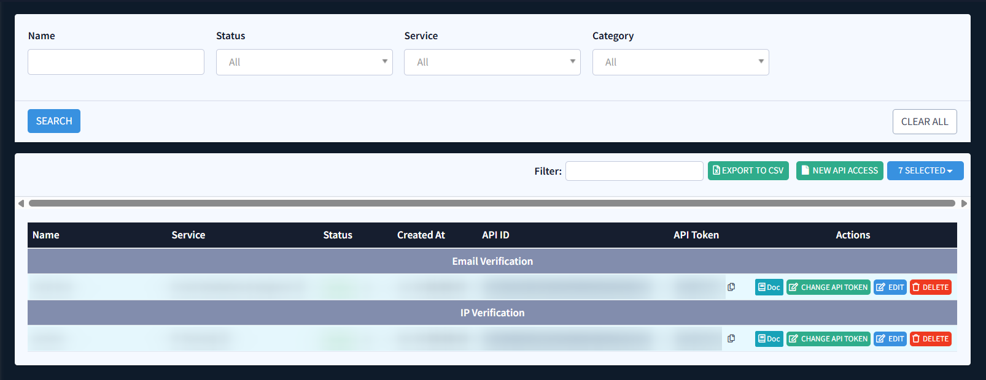Delete the IP Verification API access
This screenshot has width=986, height=380.
(930, 338)
